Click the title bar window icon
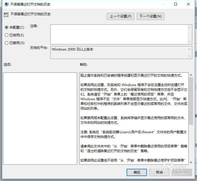This screenshot has width=197, height=181. pos(7,4)
